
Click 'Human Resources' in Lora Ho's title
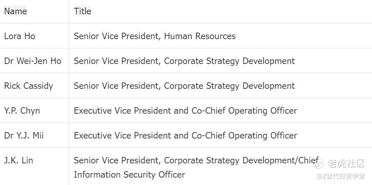click(200, 36)
